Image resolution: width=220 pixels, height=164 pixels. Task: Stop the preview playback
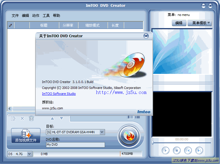[177, 151]
